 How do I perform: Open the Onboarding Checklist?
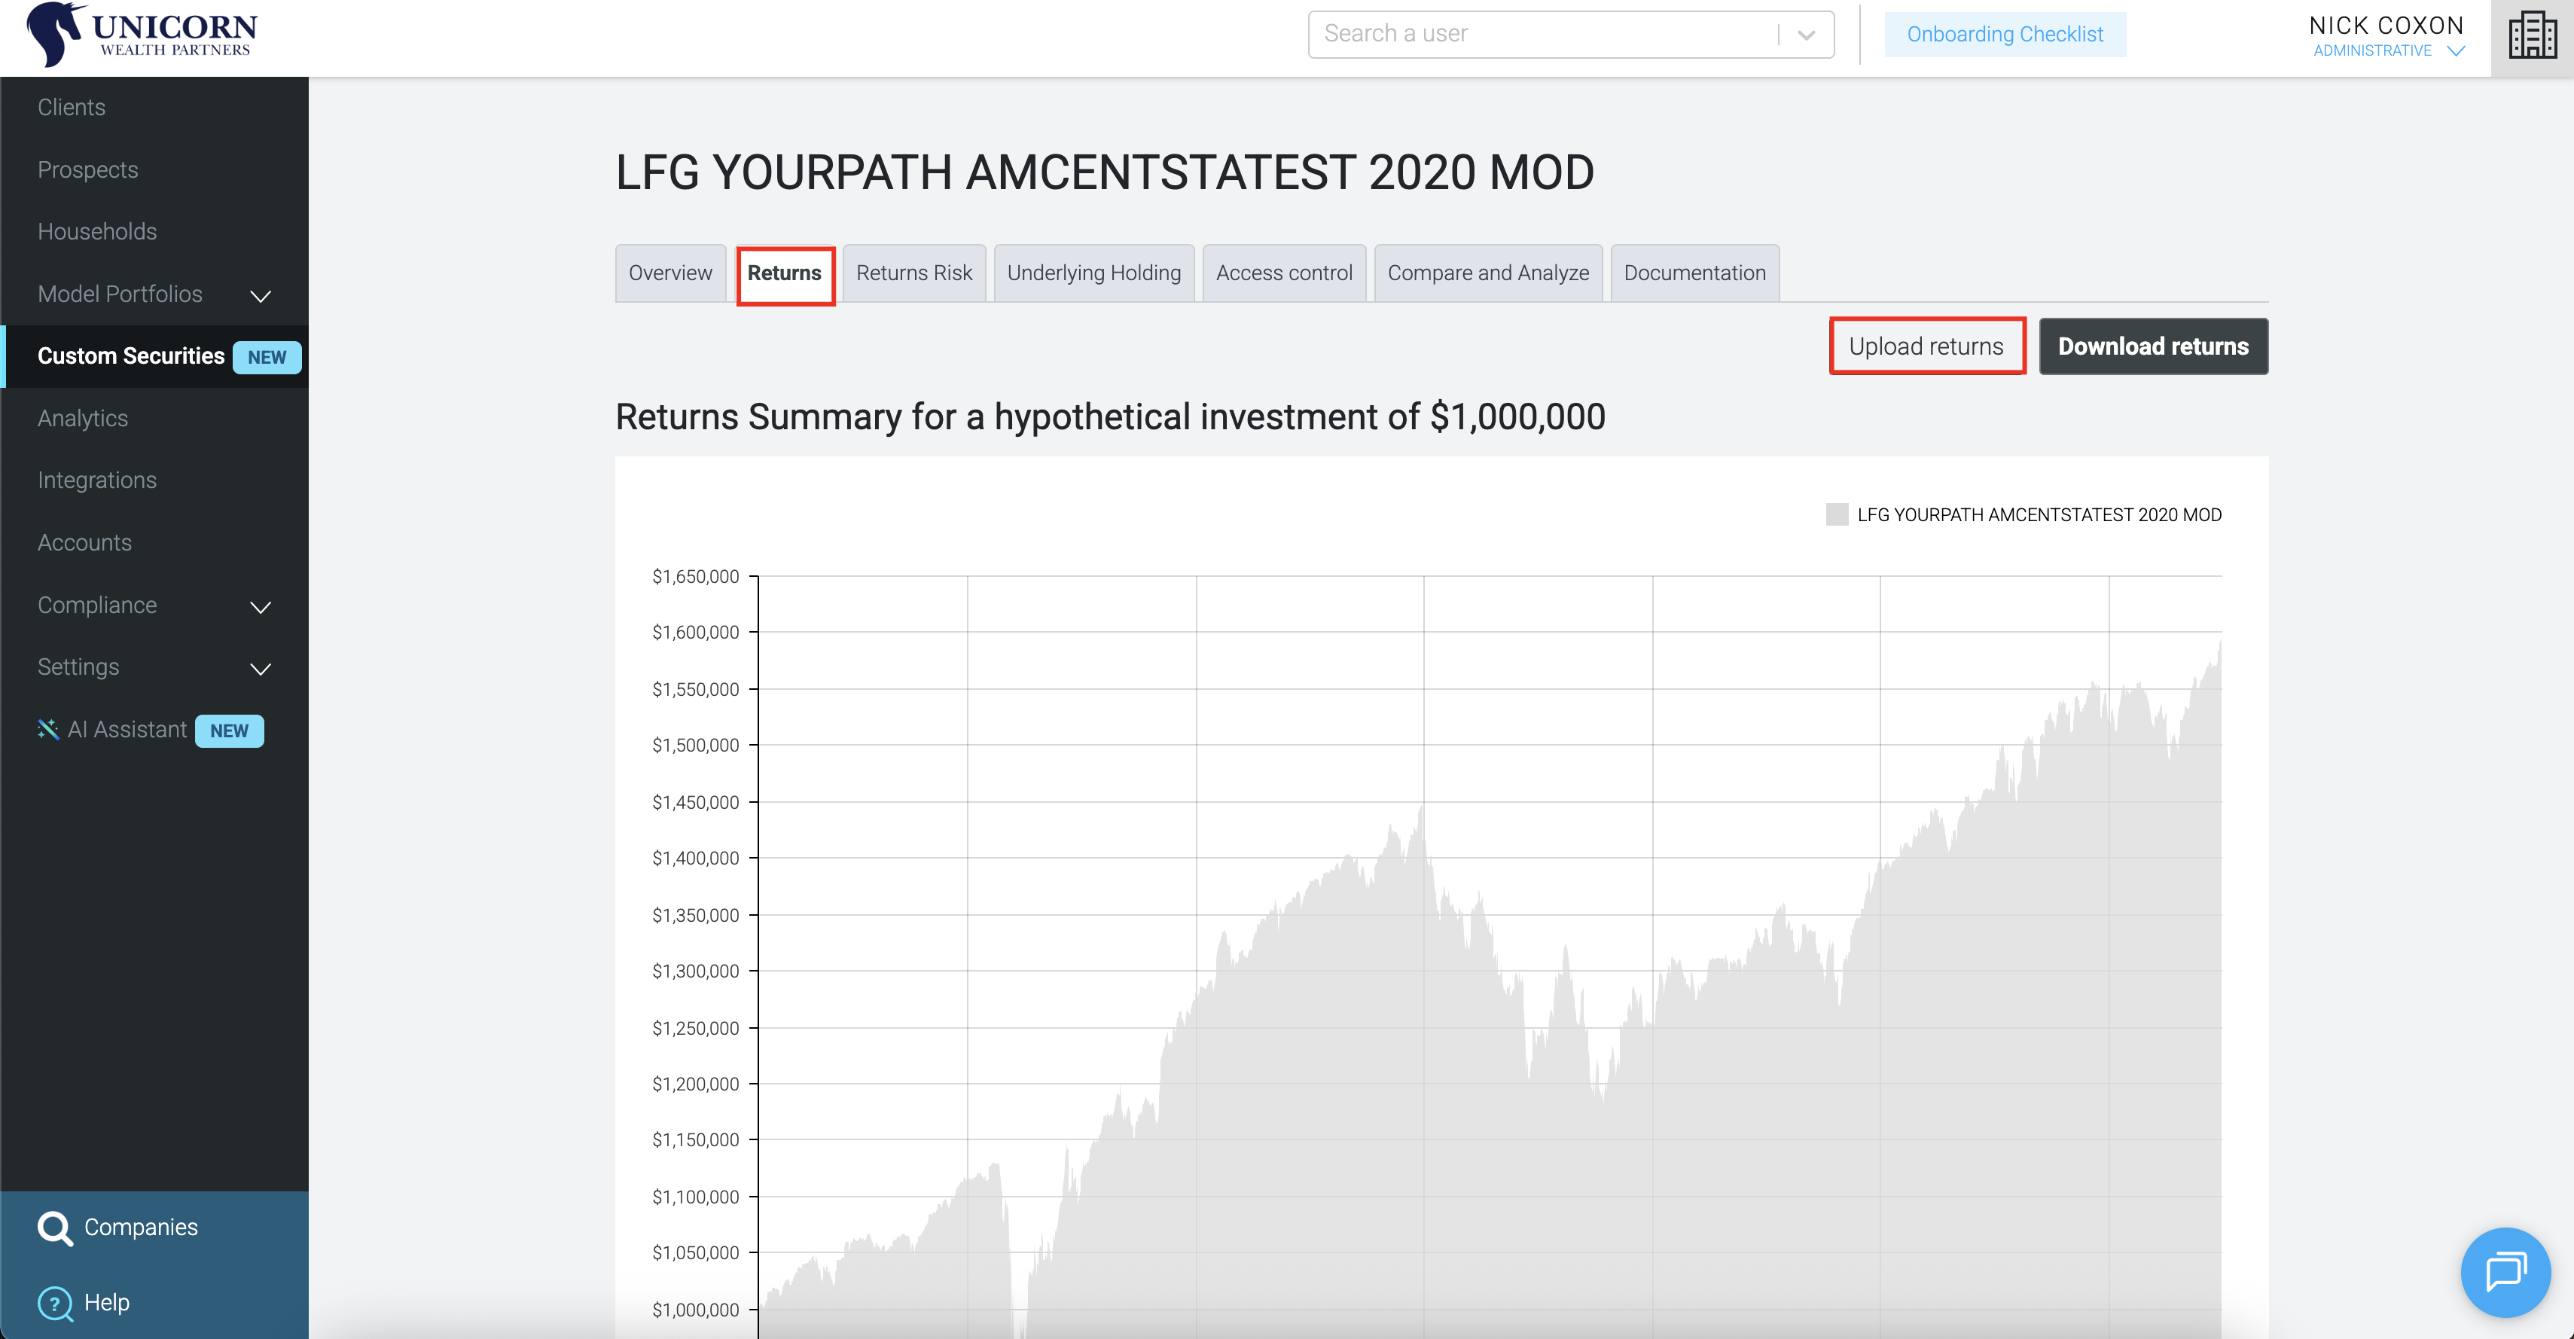tap(2005, 35)
